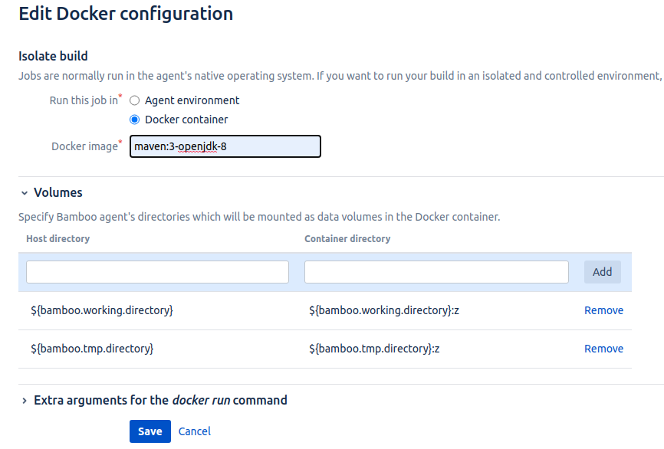Select the ${bamboo.working.directory} host path text
664x449 pixels.
(102, 310)
